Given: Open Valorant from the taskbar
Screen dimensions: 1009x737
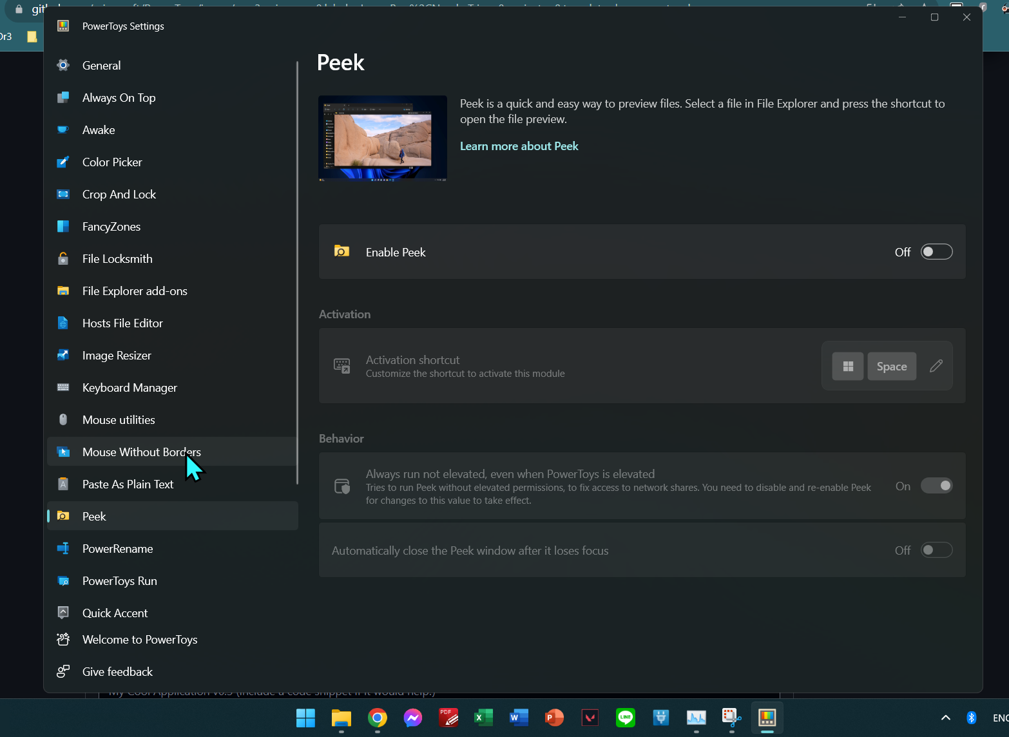Looking at the screenshot, I should (590, 718).
